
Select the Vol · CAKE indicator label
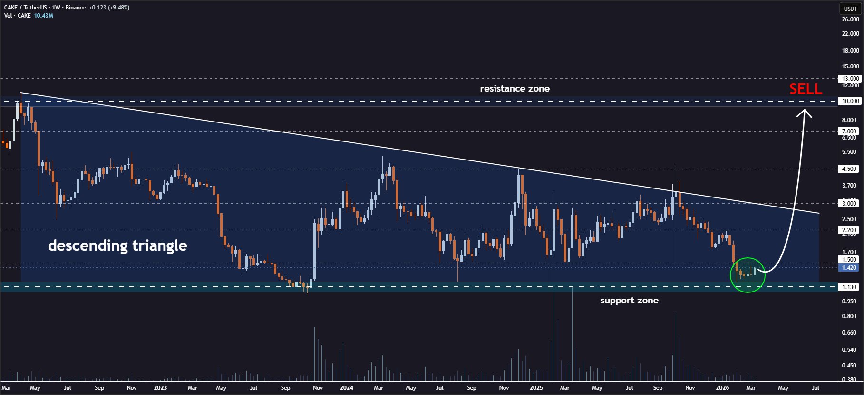(x=17, y=16)
